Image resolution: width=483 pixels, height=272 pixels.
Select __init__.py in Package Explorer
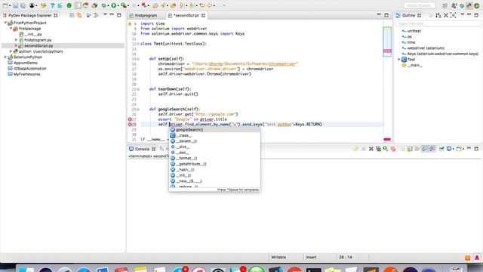pyautogui.click(x=33, y=34)
